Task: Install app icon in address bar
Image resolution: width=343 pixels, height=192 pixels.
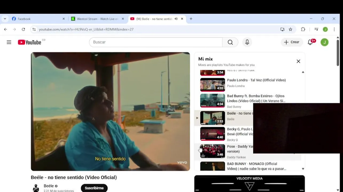Action: [x=282, y=29]
